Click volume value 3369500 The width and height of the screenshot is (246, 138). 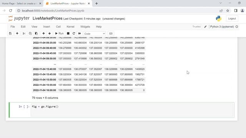click(x=140, y=53)
